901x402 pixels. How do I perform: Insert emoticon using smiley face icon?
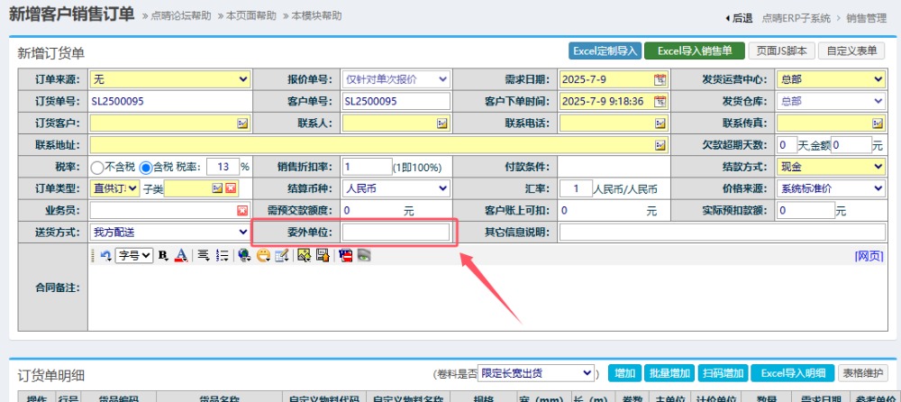[262, 255]
